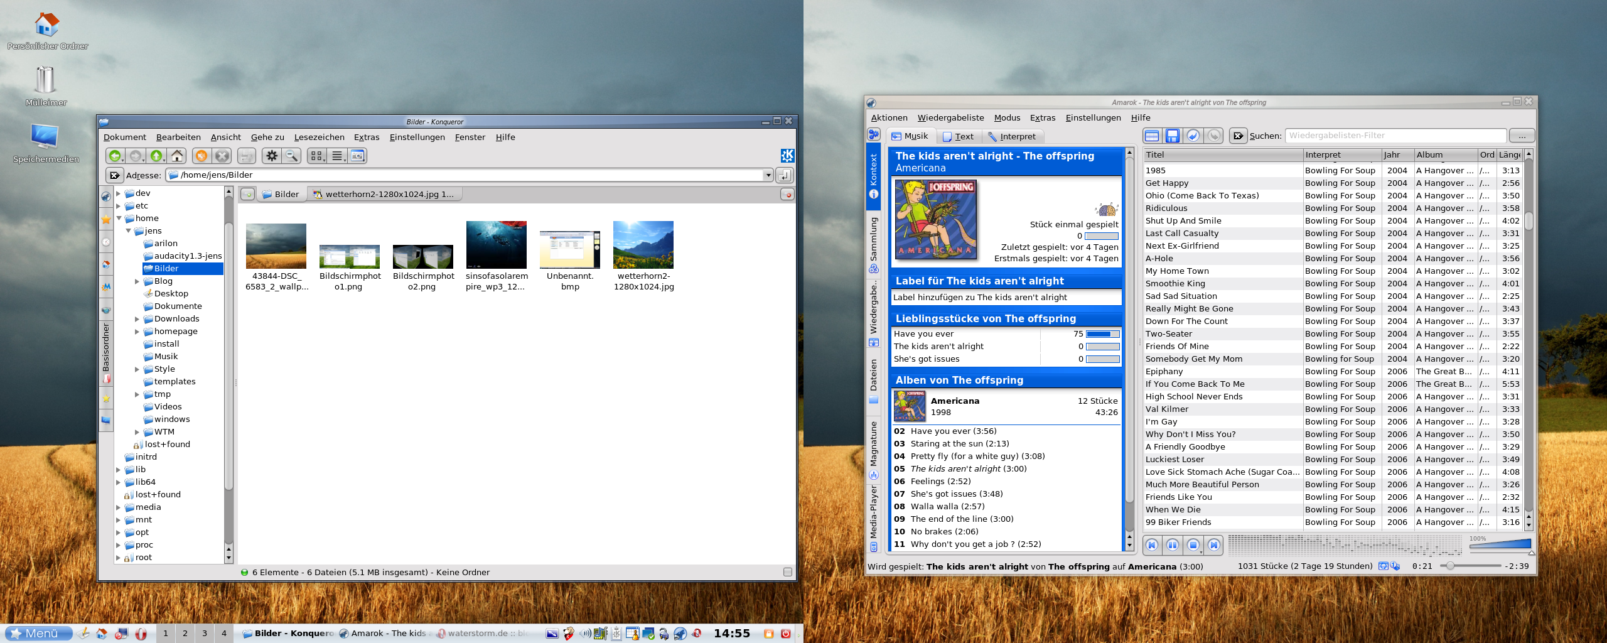Viewport: 1607px width, 643px height.
Task: Pause playback using Amarok's pause icon
Action: (x=1173, y=545)
